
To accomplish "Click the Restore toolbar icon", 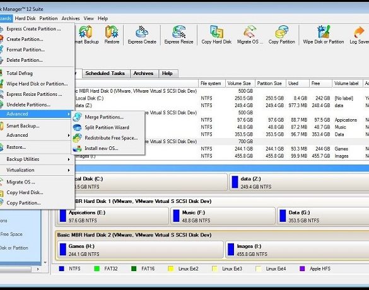I will click(112, 32).
